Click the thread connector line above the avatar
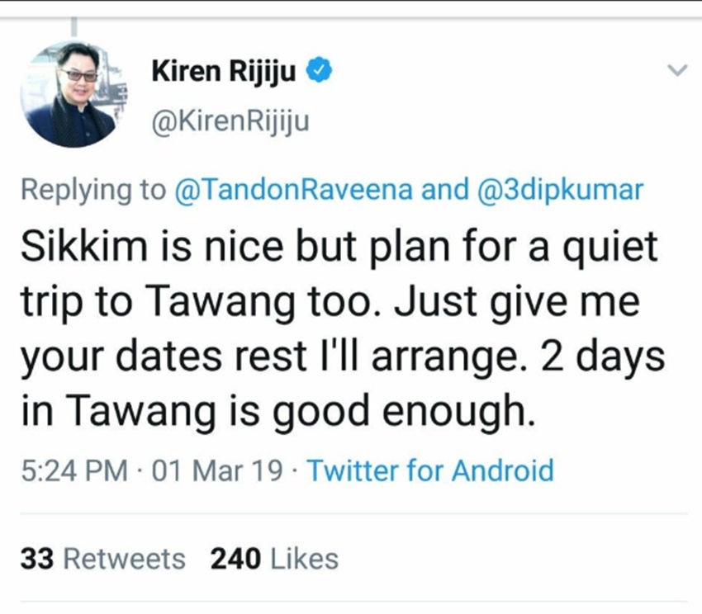Screen dimensions: 702x614 pos(74,27)
